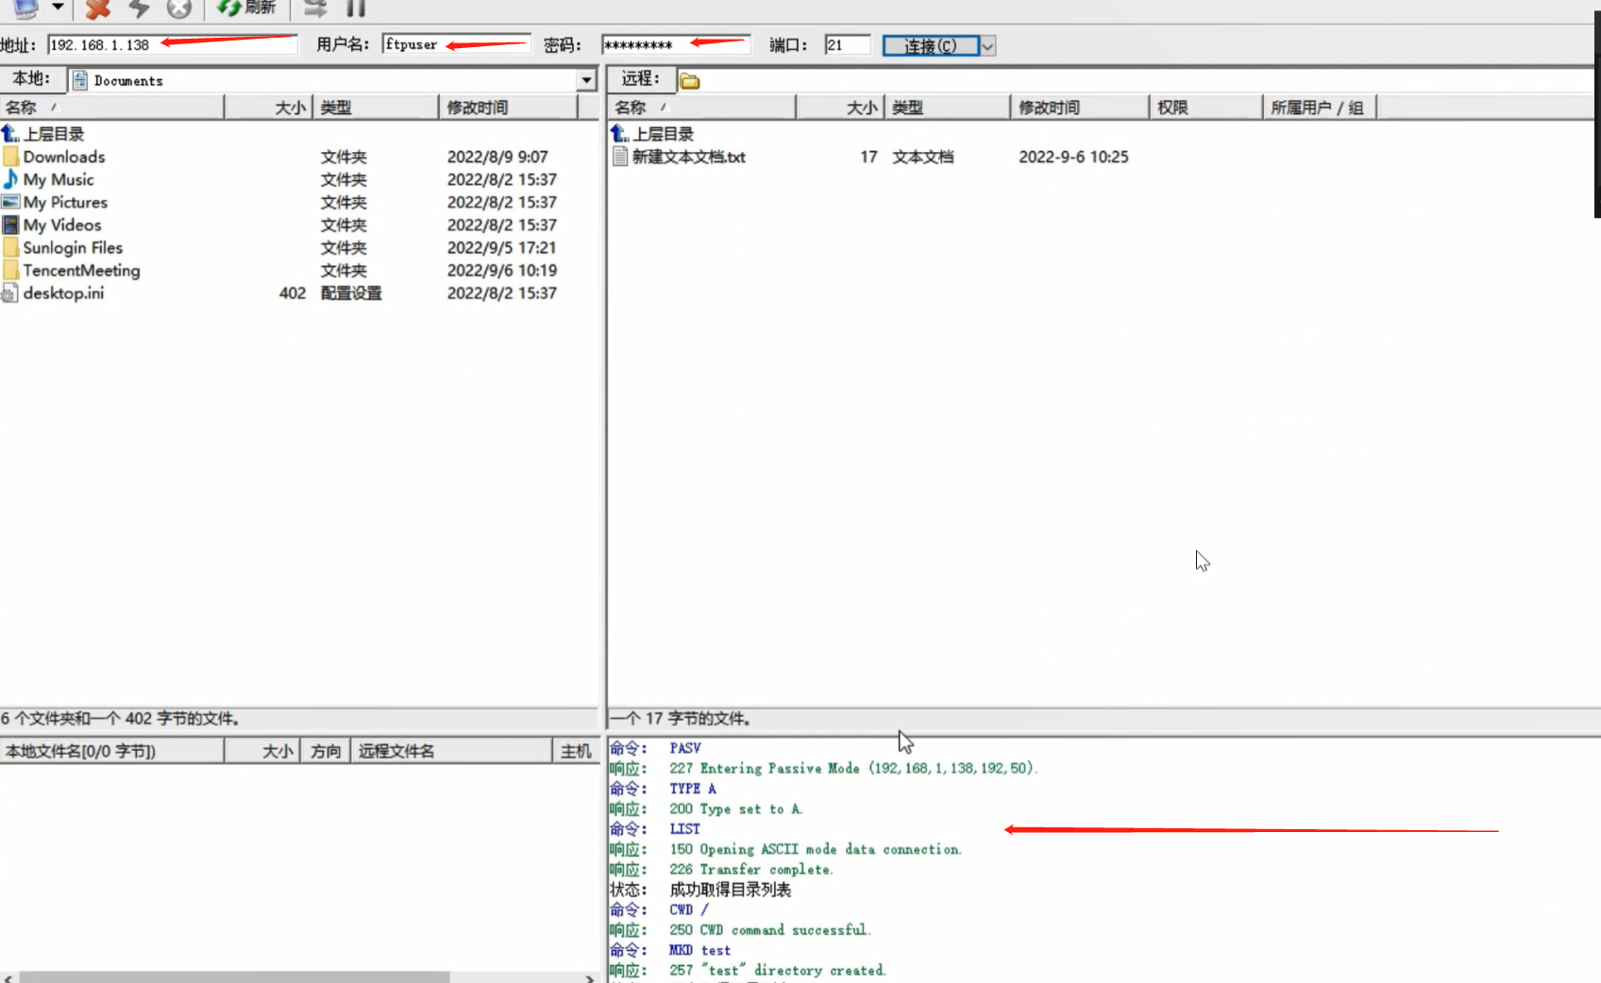Click the 端口 port input field
Image resolution: width=1601 pixels, height=983 pixels.
pyautogui.click(x=846, y=44)
